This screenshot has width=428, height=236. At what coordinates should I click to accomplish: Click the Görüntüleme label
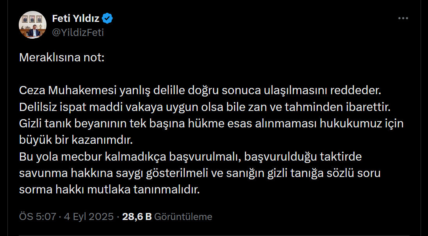tap(183, 217)
